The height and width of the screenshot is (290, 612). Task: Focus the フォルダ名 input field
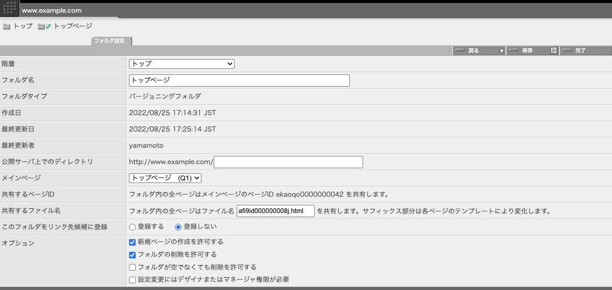point(239,80)
